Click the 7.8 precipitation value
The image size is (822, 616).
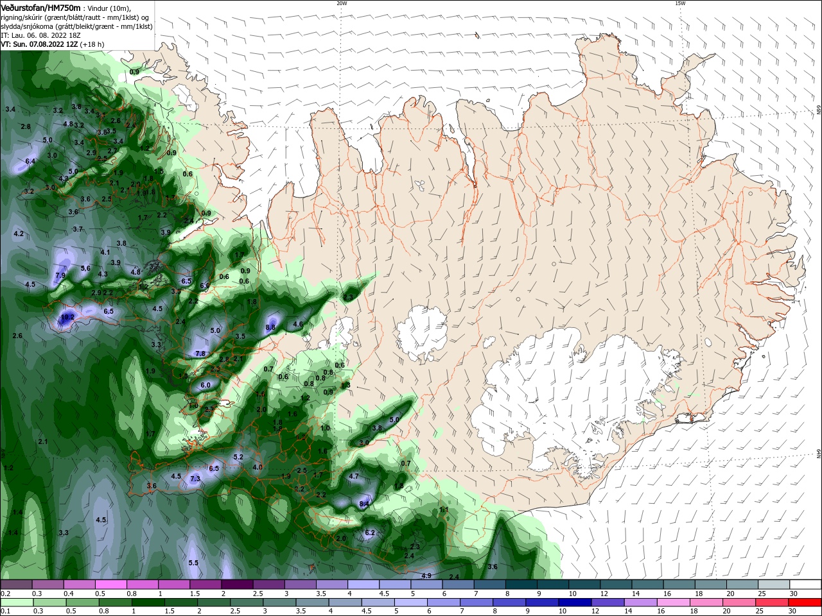point(200,354)
